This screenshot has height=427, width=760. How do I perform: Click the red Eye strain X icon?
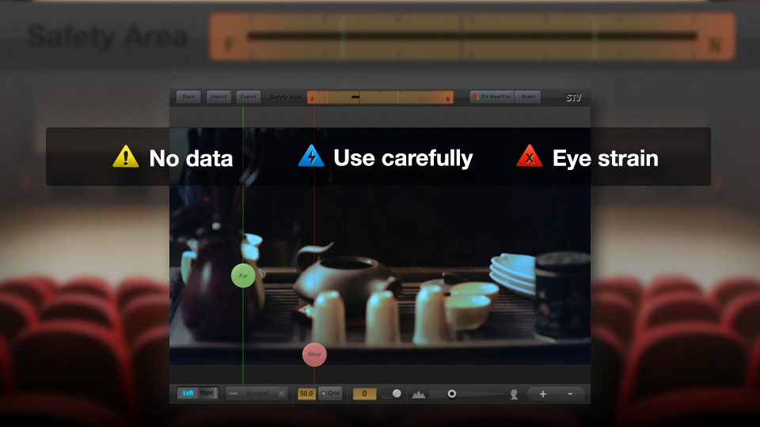coord(529,157)
